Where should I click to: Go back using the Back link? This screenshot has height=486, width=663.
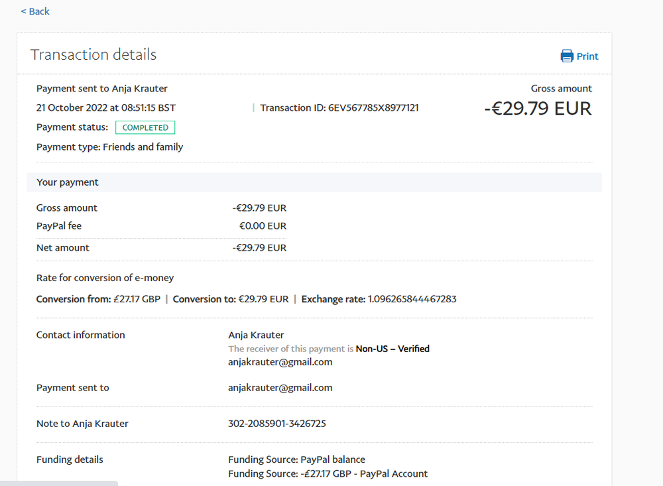(x=35, y=11)
